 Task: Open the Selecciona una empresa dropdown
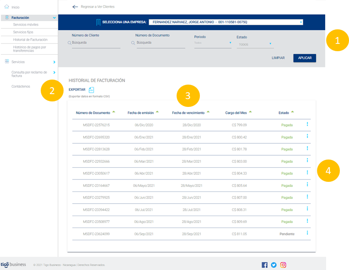[226, 22]
